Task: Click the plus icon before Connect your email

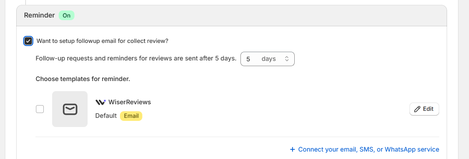Action: click(293, 149)
